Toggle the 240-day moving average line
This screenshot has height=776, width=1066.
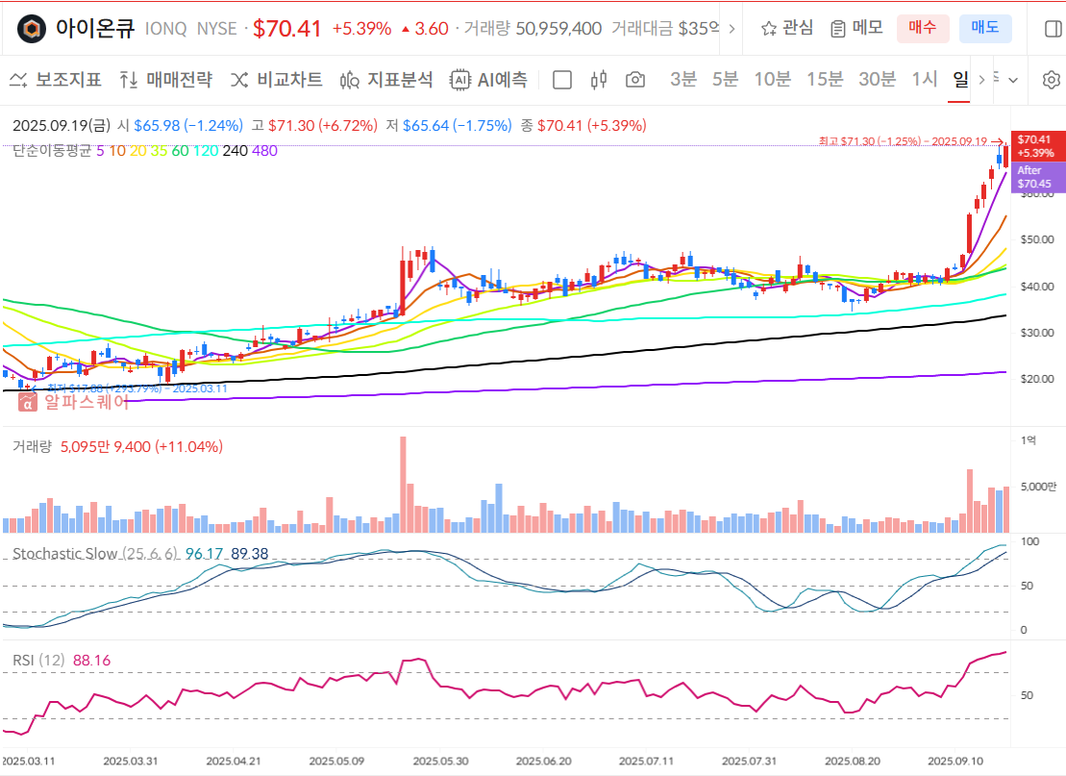click(x=234, y=151)
